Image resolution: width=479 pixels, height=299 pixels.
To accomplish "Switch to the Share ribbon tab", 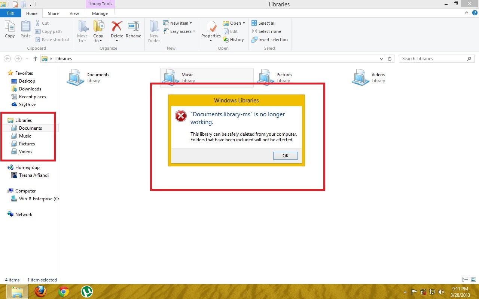I will point(53,13).
